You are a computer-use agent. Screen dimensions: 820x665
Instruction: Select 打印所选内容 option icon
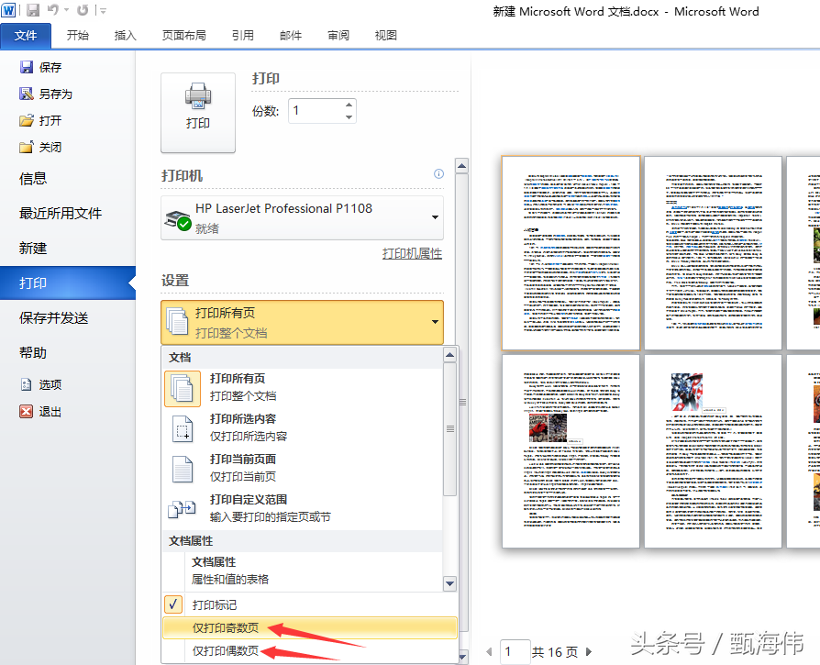183,428
